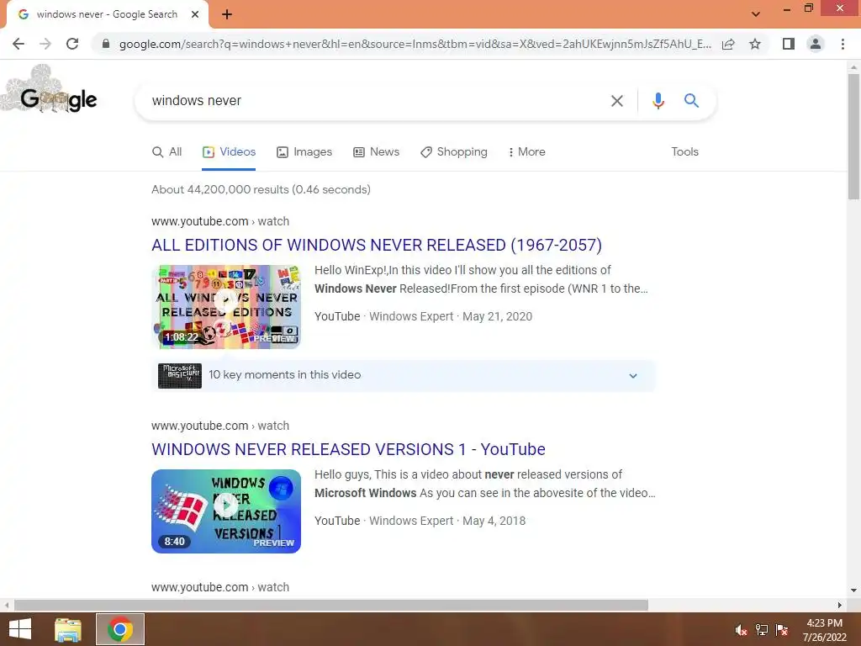Viewport: 861px width, 646px height.
Task: Click the forward navigation arrow
Action: pos(45,44)
